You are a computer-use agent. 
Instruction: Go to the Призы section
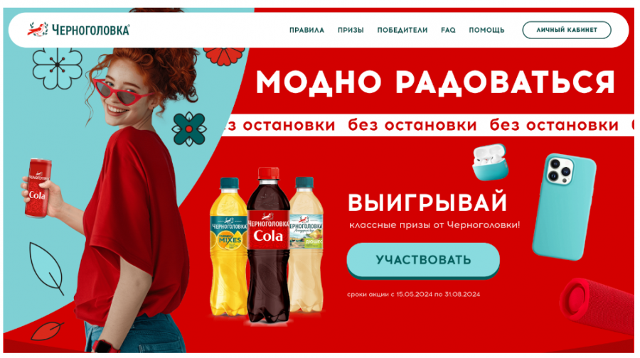click(351, 30)
